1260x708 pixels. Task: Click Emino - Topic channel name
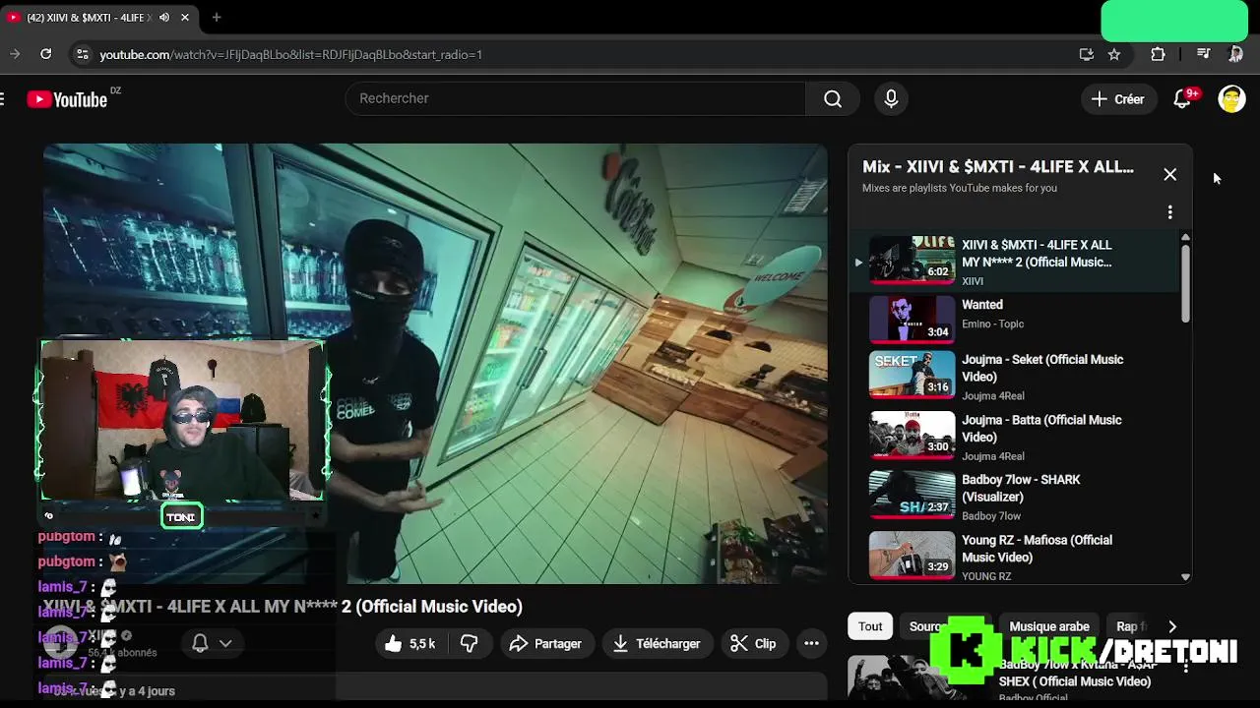tap(993, 324)
